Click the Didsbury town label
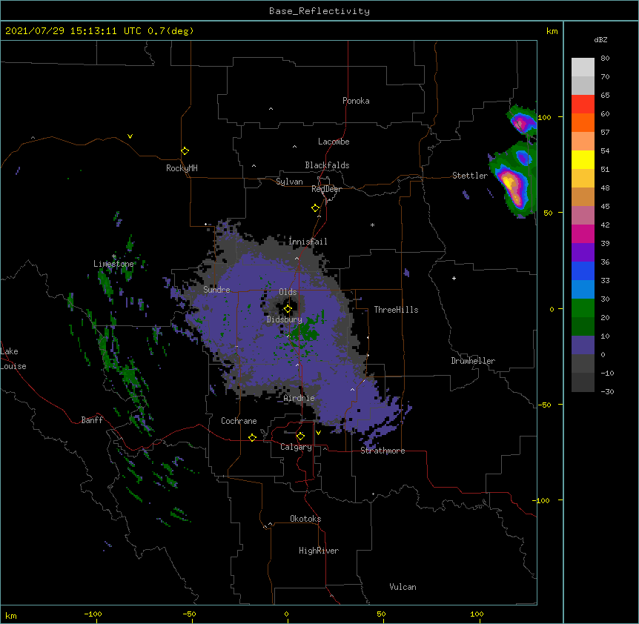 [x=284, y=319]
